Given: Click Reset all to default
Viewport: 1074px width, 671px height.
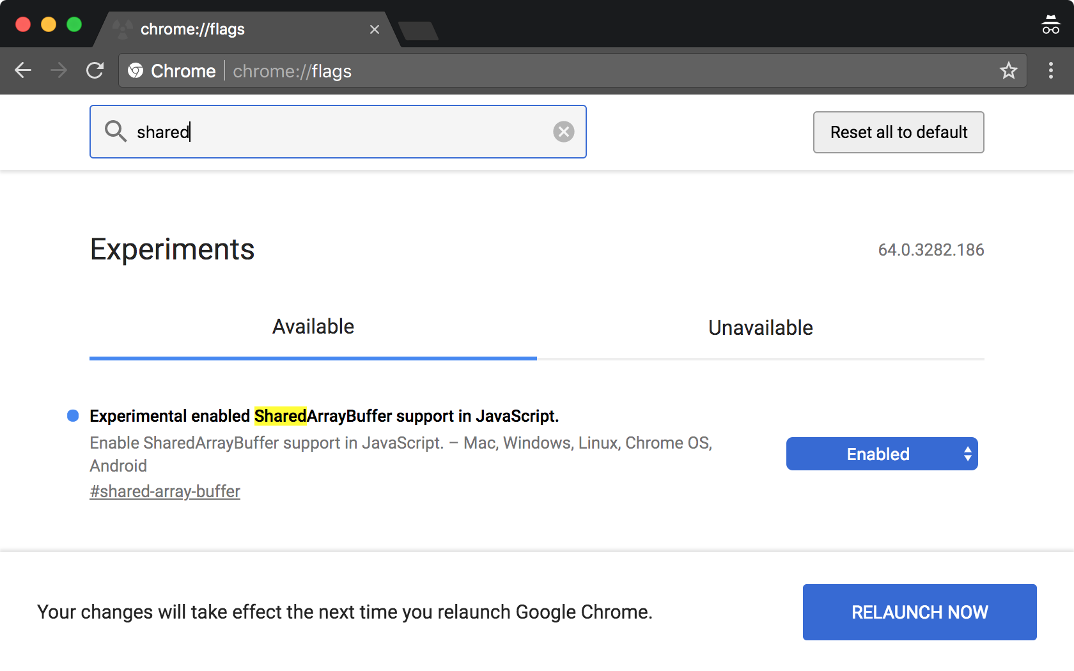Looking at the screenshot, I should [898, 132].
